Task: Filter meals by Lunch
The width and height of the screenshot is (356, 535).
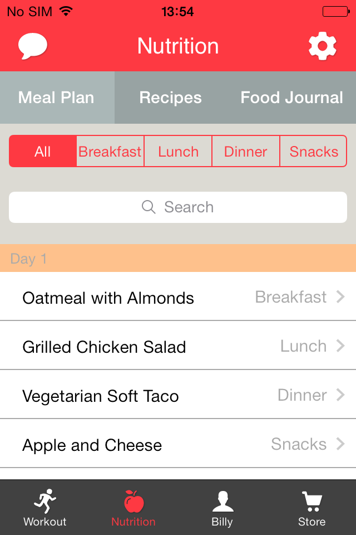Action: [178, 152]
